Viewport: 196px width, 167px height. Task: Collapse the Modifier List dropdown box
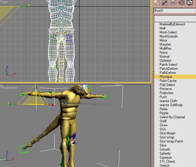175,18
